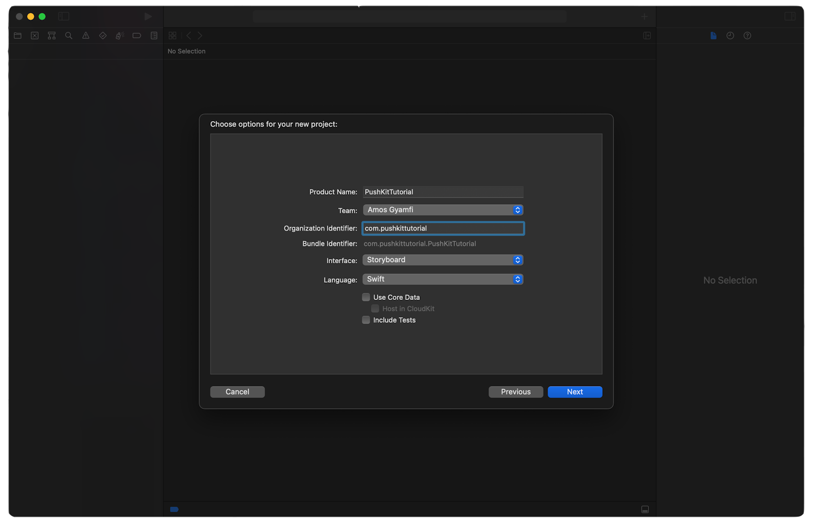Open the Find navigator magnifier icon
Viewport: 815px width, 525px height.
click(x=69, y=36)
